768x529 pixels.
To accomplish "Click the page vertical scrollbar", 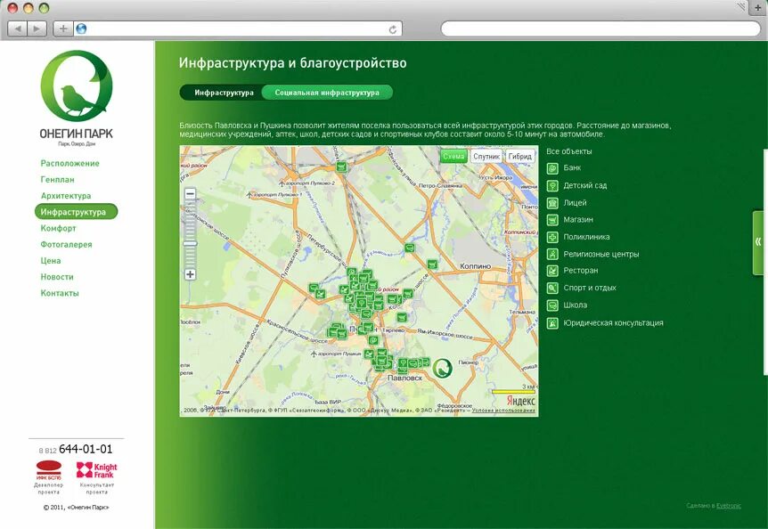I will pyautogui.click(x=765, y=262).
